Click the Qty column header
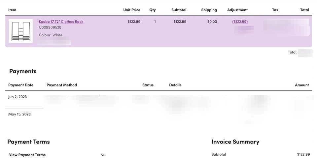The image size is (317, 161). point(153,10)
